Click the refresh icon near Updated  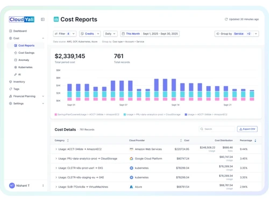tap(226, 19)
